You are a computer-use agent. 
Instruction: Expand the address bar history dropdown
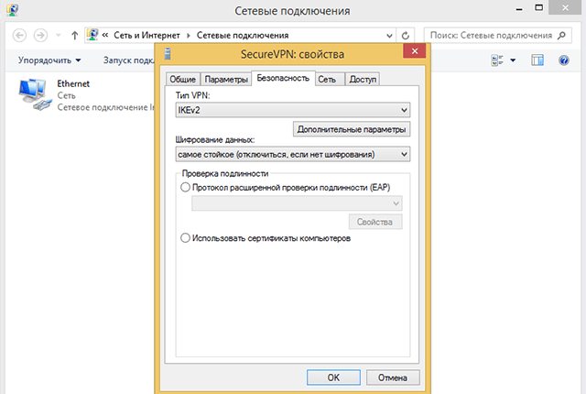[x=389, y=36]
